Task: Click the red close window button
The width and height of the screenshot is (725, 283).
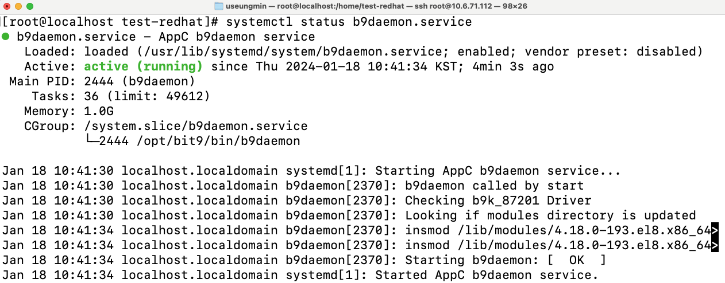Action: pos(7,6)
